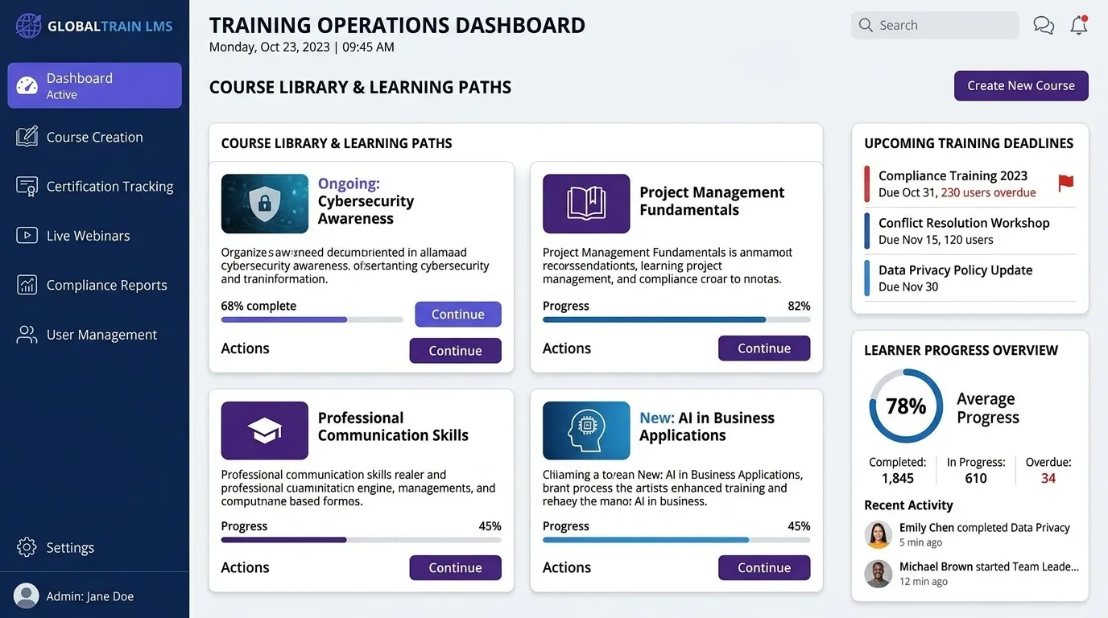Screen dimensions: 1108x618
Task: Click the 'New: AI in Business Applications' title
Action: tap(707, 426)
